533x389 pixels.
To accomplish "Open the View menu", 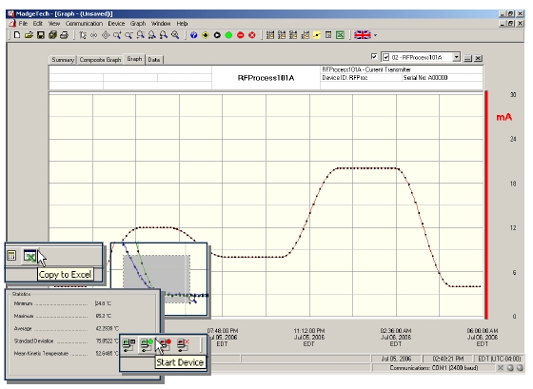I will (x=54, y=24).
